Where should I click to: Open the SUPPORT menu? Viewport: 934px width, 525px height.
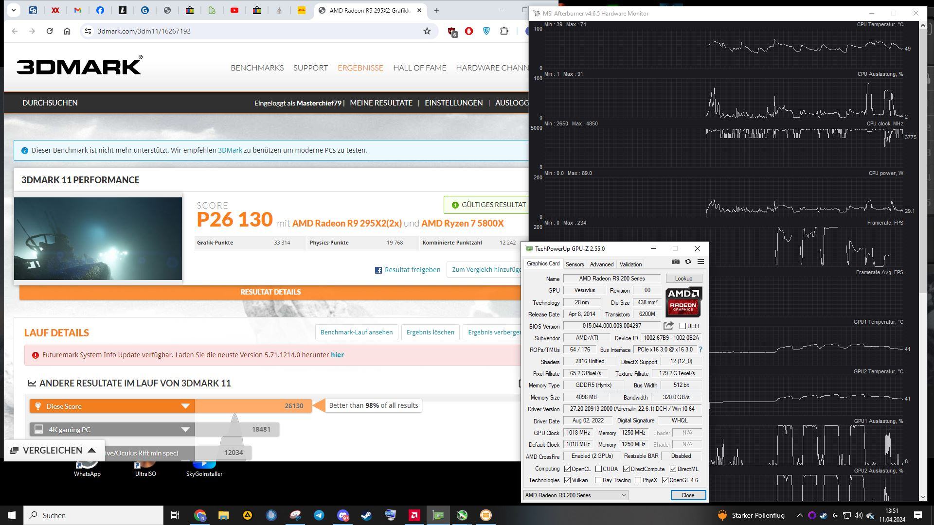pyautogui.click(x=310, y=68)
